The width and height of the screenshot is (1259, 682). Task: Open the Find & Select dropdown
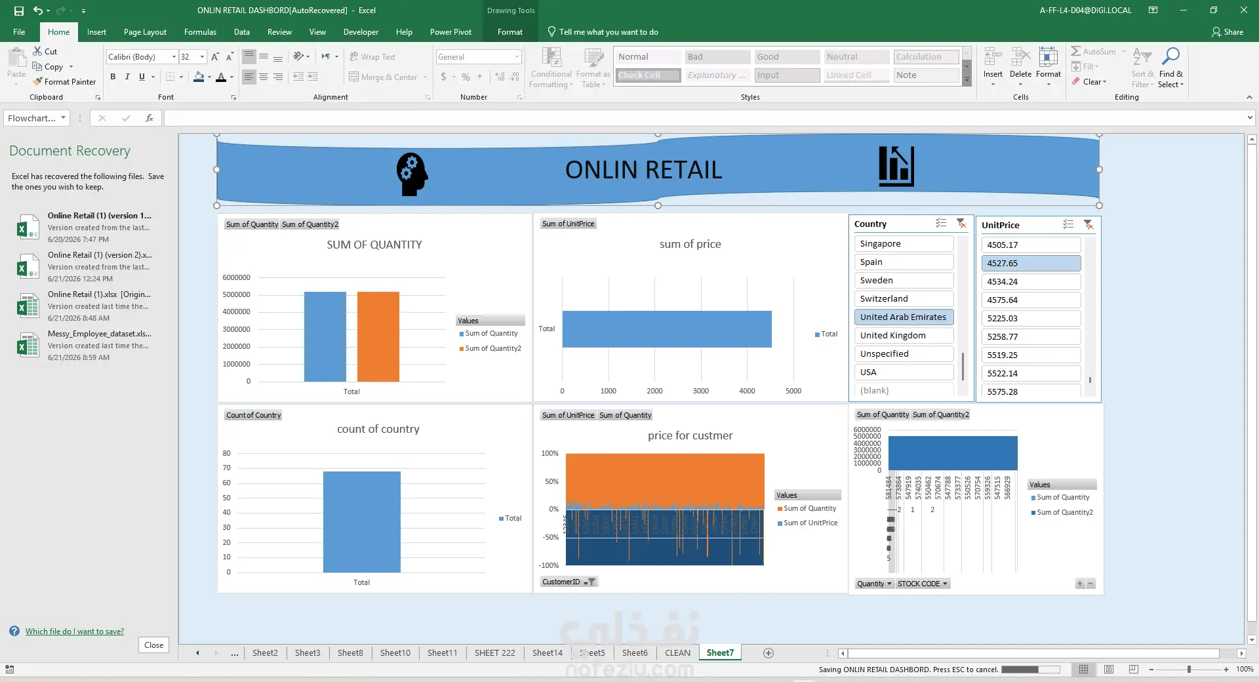(1170, 68)
